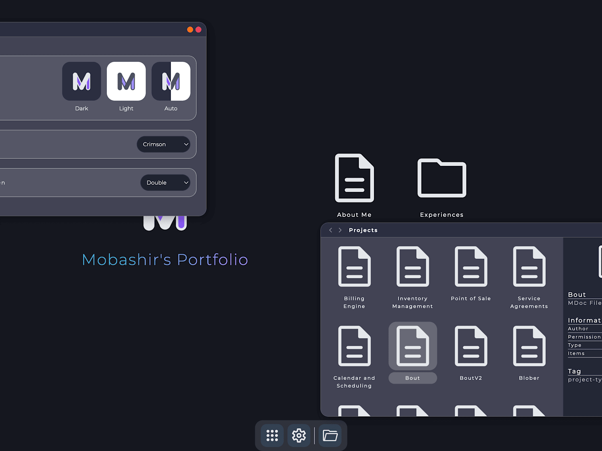
Task: Minimize settings window with orange button
Action: coord(190,30)
